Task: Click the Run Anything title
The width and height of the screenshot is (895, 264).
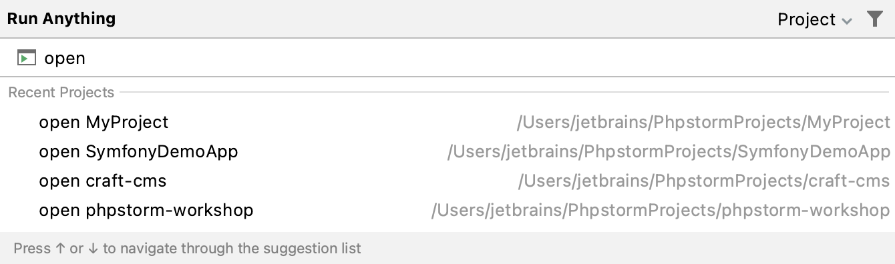Action: coord(61,19)
